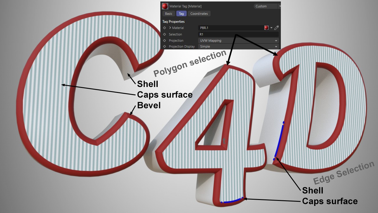
Task: Click the material eyedropper picker icon
Action: [276, 28]
